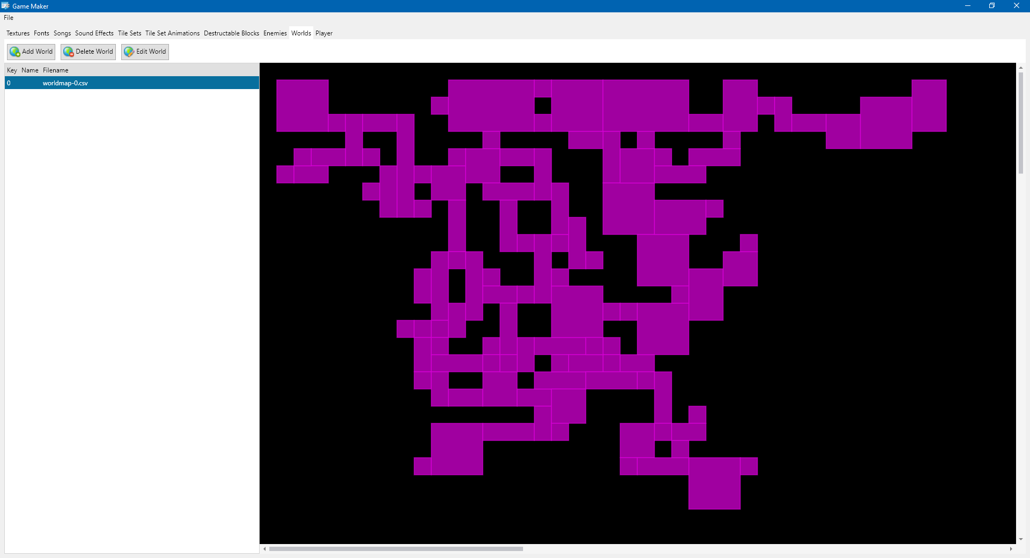Click the scroll-up arrow of the map scrollbar
The image size is (1030, 558).
(1021, 68)
